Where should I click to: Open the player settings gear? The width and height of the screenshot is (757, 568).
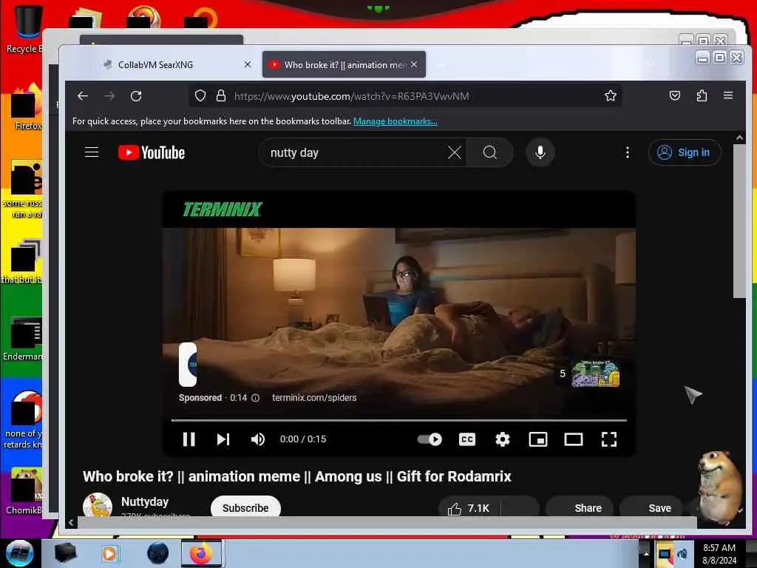[x=503, y=439]
